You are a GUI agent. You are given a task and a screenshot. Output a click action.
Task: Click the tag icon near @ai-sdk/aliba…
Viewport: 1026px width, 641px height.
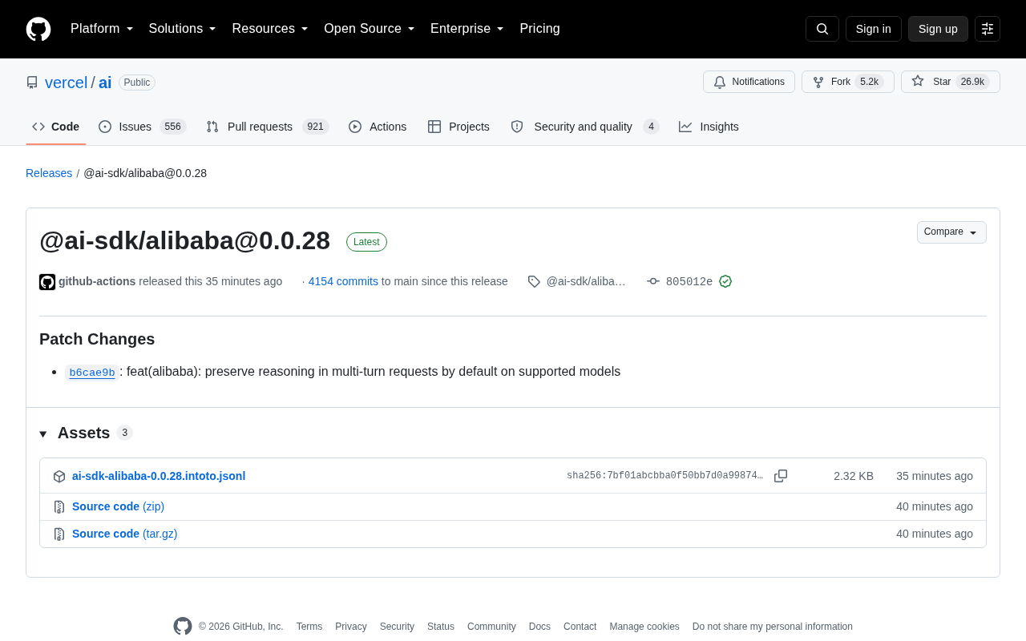534,281
